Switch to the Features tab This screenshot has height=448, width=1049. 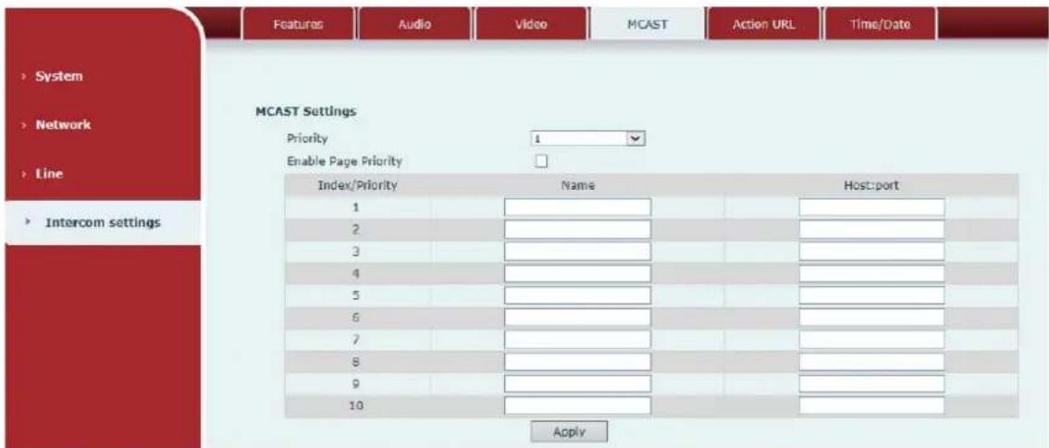click(x=299, y=24)
